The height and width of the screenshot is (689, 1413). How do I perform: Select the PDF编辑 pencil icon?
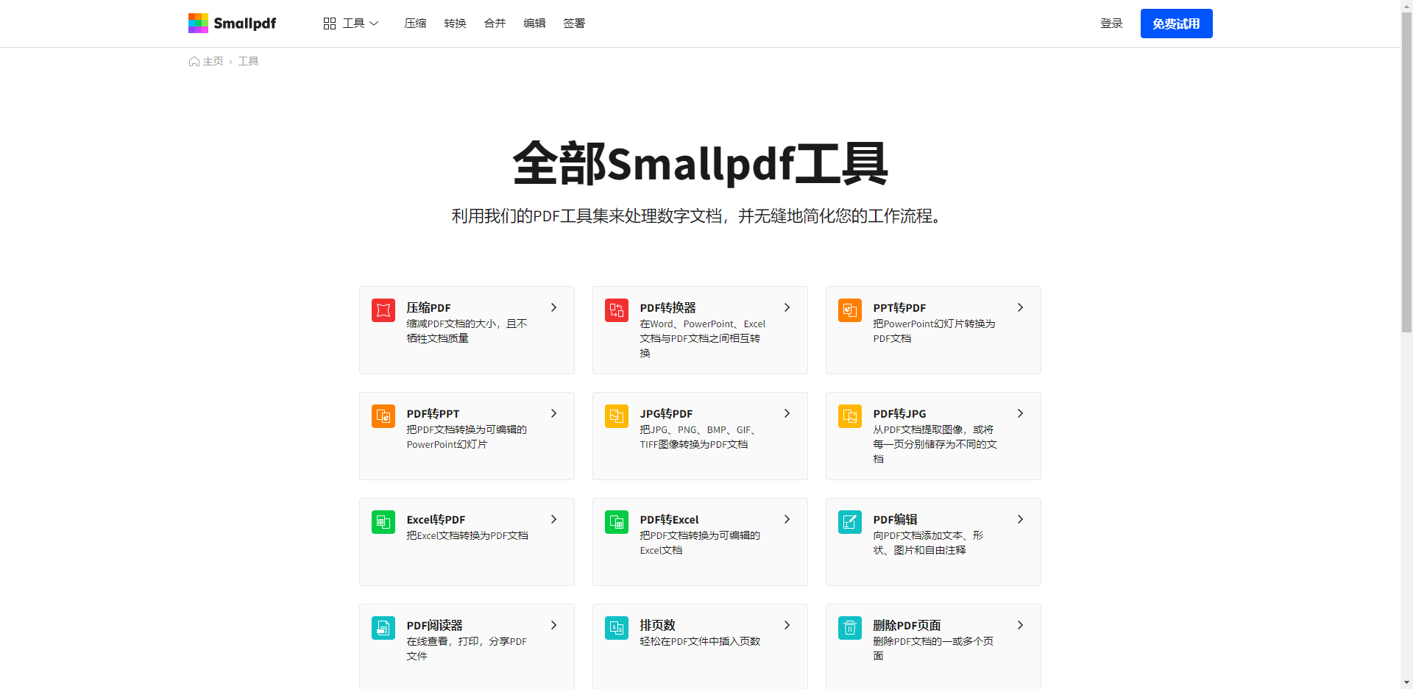[x=849, y=522]
